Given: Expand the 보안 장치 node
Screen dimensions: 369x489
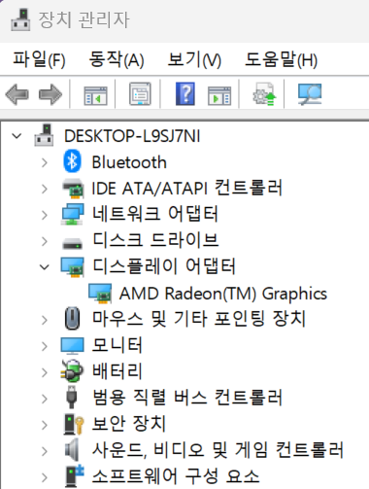Looking at the screenshot, I should pos(45,425).
